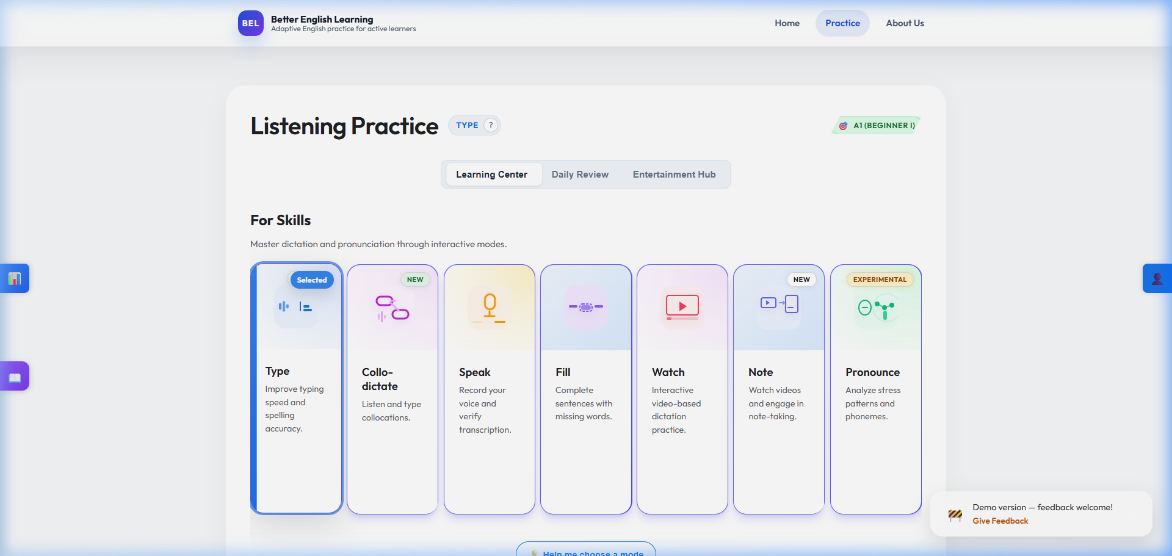1172x556 pixels.
Task: Click the NEW badge on Note card
Action: [801, 280]
